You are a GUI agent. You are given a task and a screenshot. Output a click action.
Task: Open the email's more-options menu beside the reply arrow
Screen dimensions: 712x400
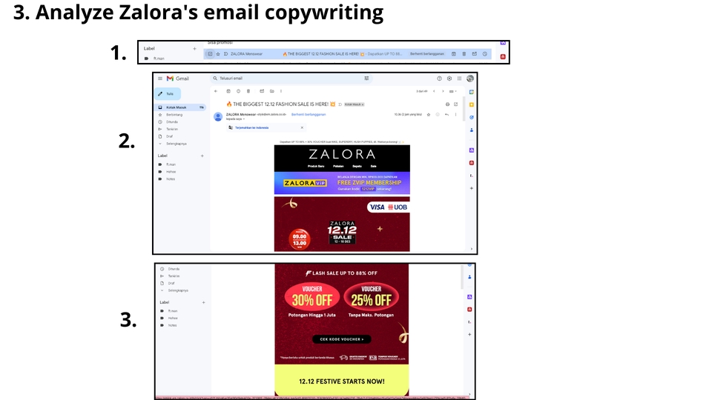455,114
